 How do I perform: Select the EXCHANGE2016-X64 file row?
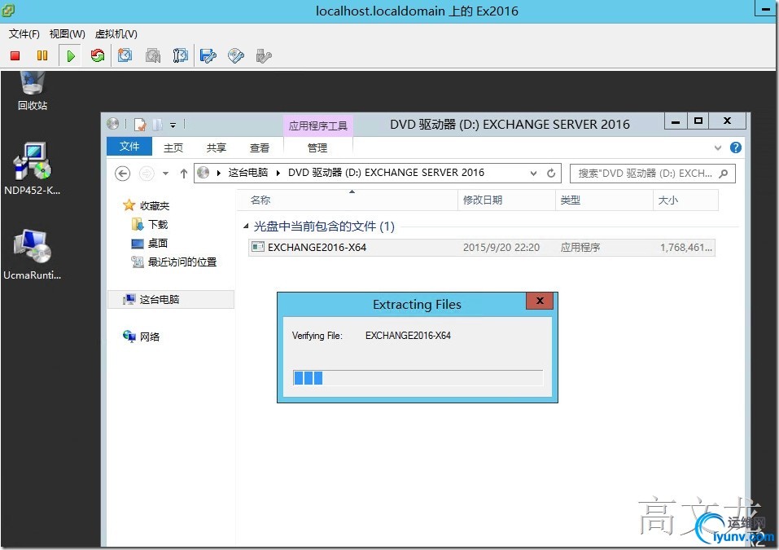pyautogui.click(x=481, y=247)
